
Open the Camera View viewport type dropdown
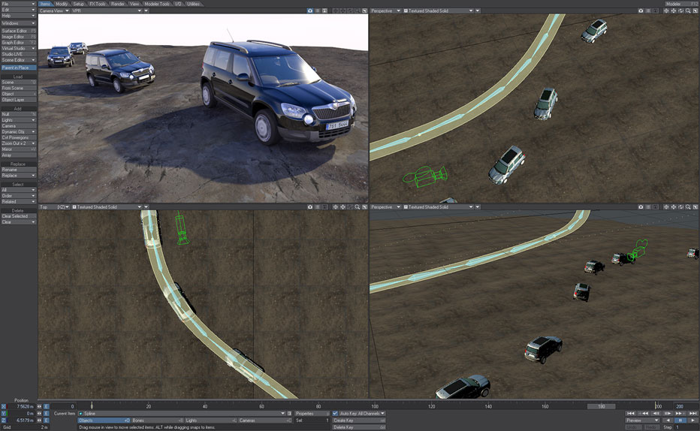[54, 11]
